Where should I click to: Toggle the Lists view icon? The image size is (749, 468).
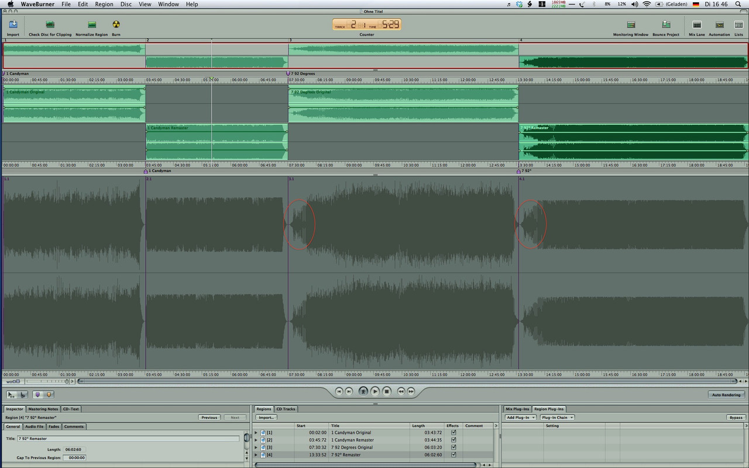point(739,25)
